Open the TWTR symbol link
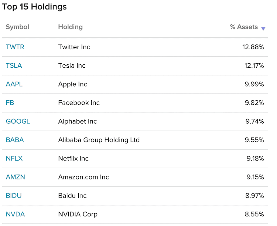 click(x=15, y=47)
